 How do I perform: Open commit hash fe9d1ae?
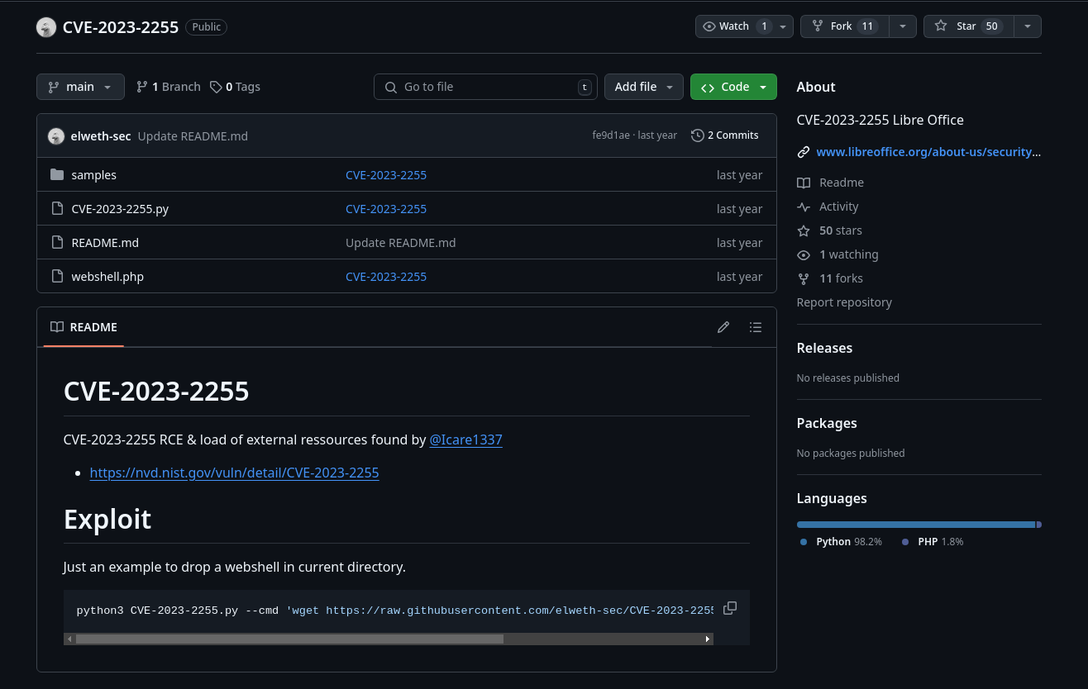pyautogui.click(x=611, y=135)
